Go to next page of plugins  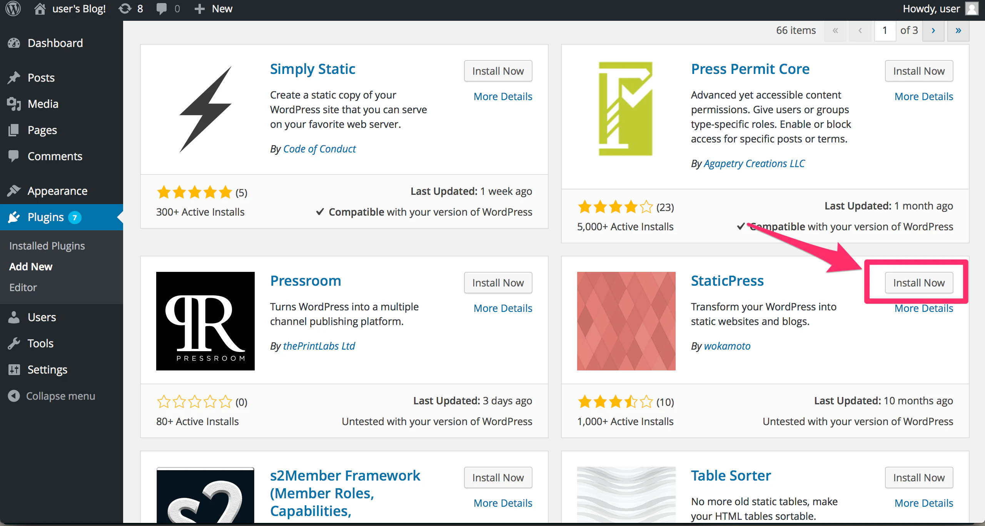click(933, 30)
